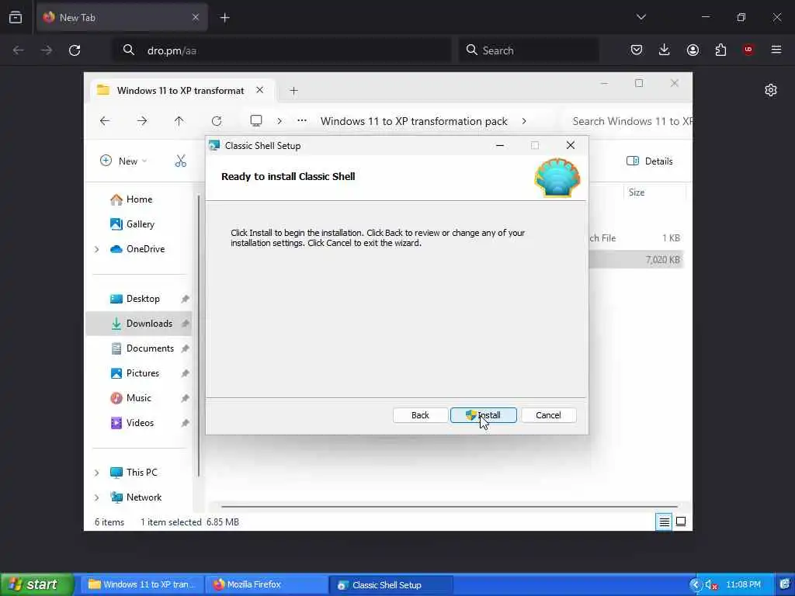Click the taskbar clock 11:08 PM

coord(743,584)
